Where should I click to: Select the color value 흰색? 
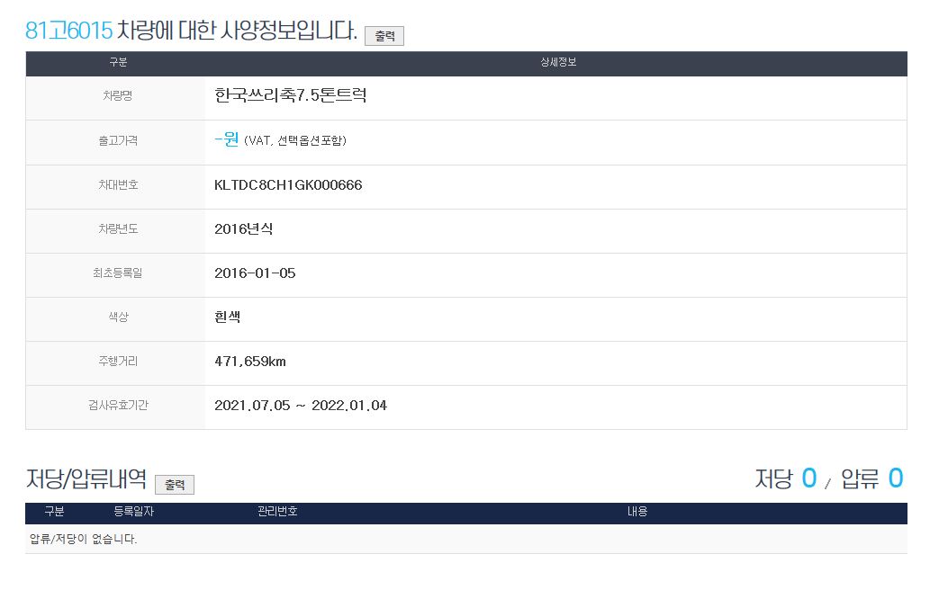(227, 317)
